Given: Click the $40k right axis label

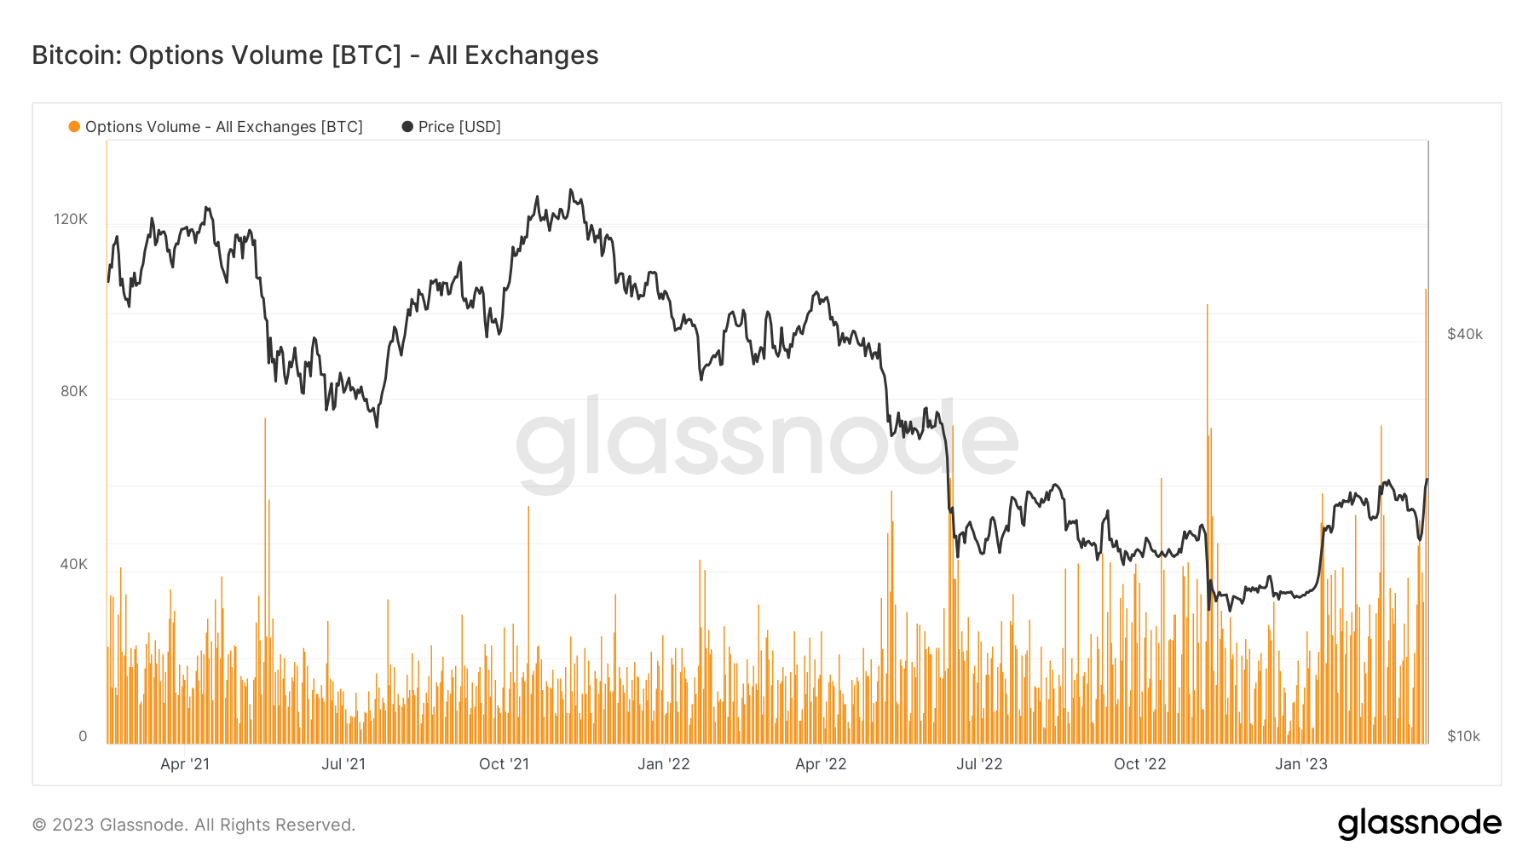Looking at the screenshot, I should (1465, 335).
